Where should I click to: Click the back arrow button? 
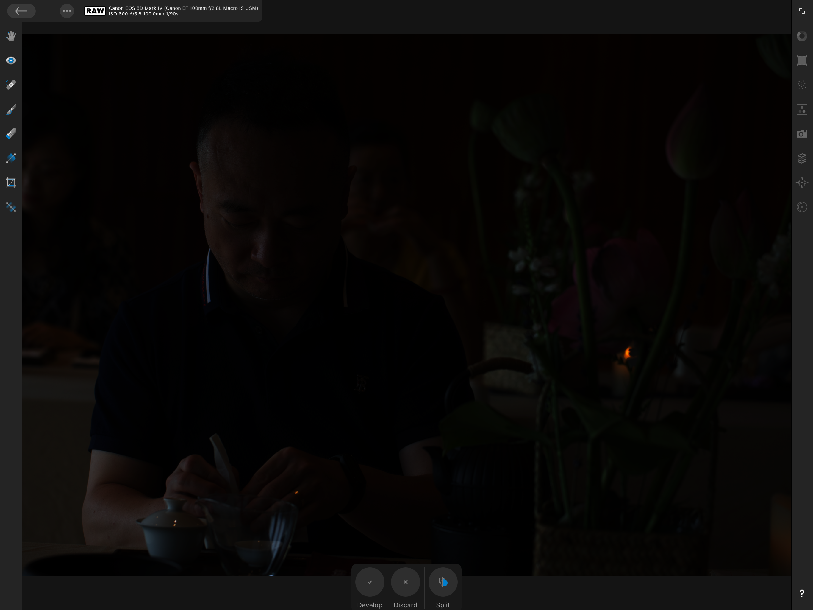pyautogui.click(x=21, y=11)
